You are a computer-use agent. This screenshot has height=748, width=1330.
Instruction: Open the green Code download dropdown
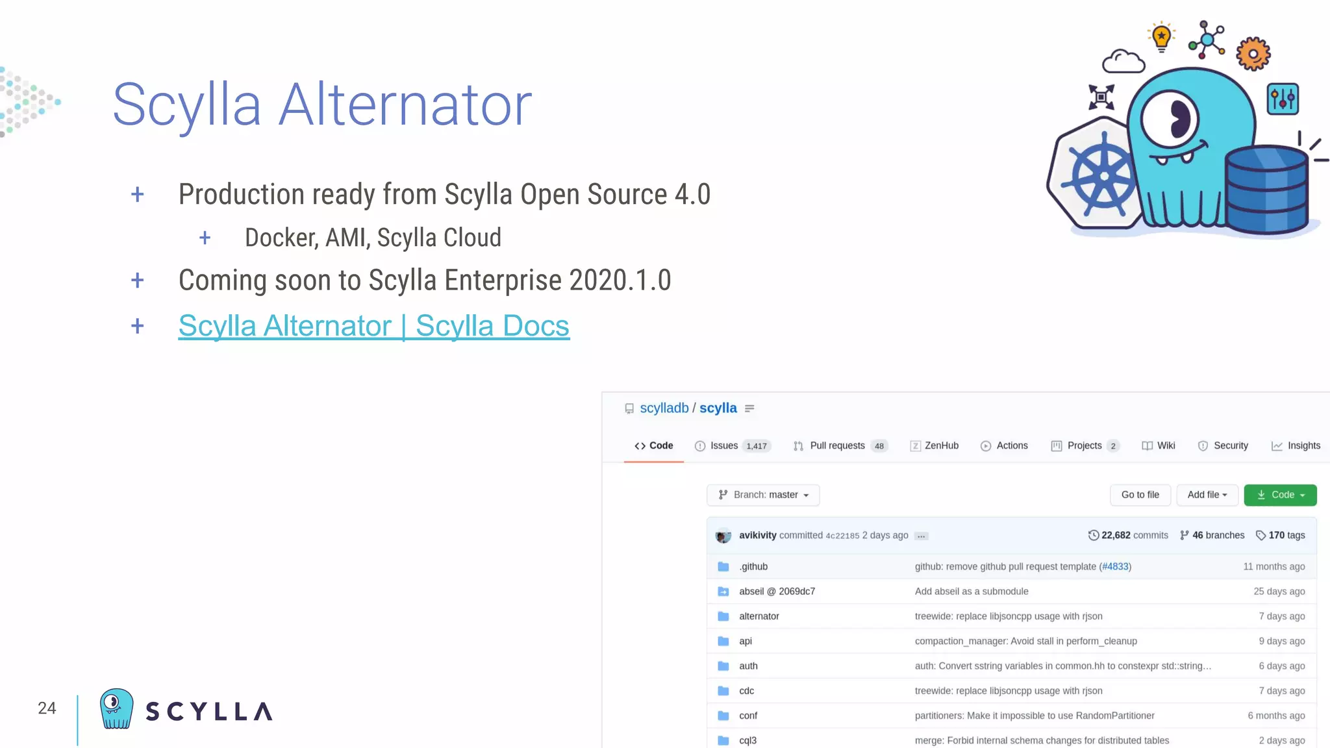1280,495
